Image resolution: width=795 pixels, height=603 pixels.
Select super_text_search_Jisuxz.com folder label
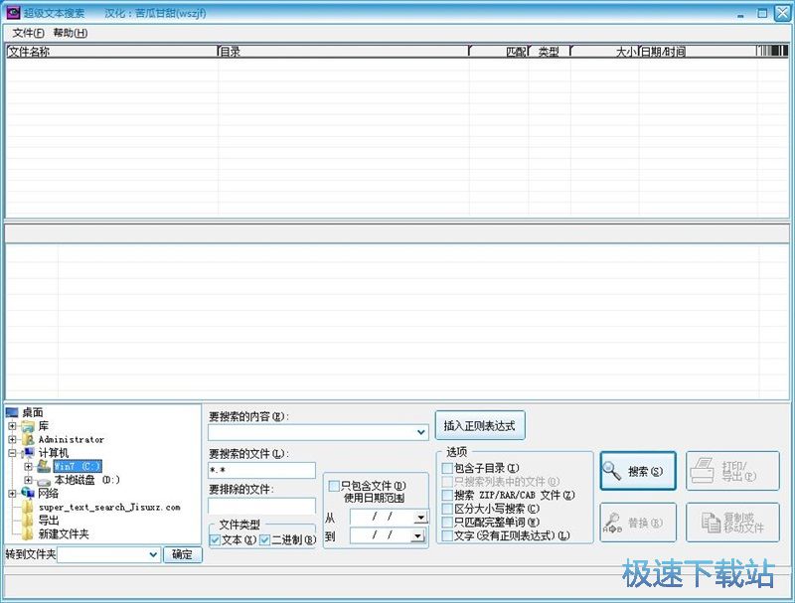point(109,507)
